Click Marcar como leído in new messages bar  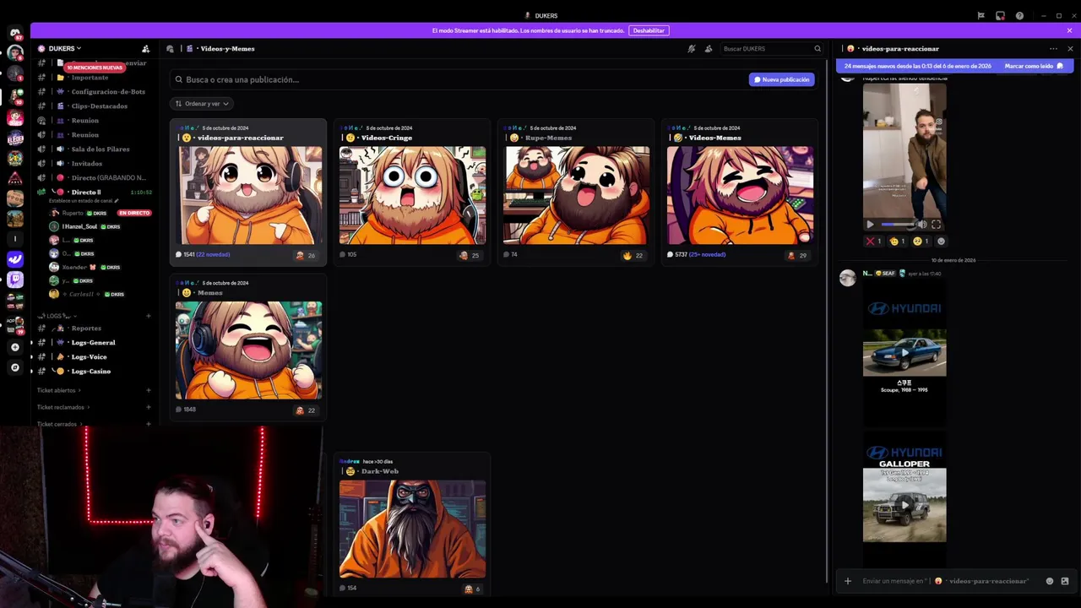click(1034, 66)
